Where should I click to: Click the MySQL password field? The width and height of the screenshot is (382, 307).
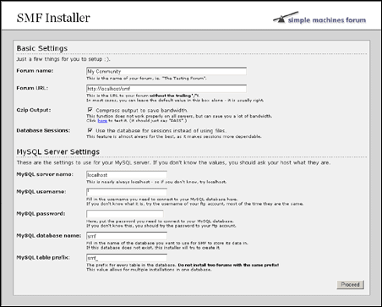click(125, 214)
